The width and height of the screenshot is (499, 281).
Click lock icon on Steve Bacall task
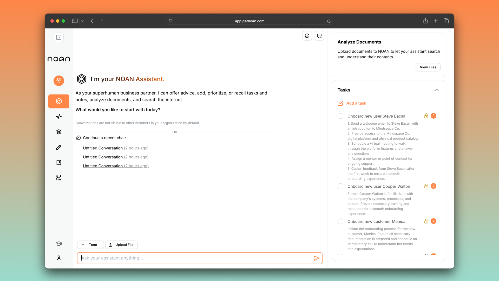coord(426,116)
